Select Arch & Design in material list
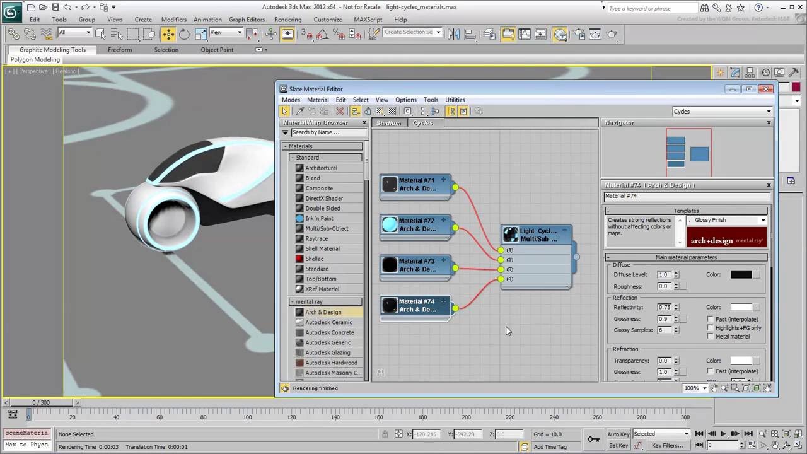 [x=326, y=312]
